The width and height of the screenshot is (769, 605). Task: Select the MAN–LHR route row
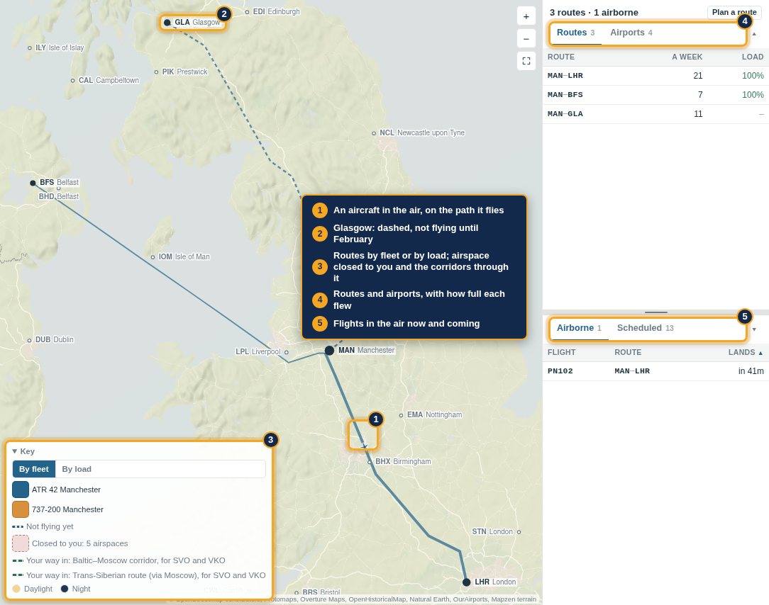click(x=655, y=76)
